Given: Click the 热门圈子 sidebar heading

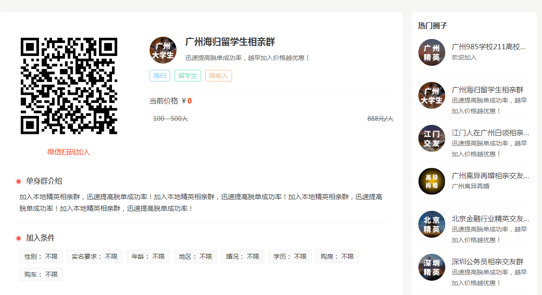Looking at the screenshot, I should click(x=433, y=26).
